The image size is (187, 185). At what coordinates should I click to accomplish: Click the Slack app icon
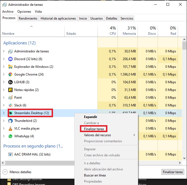(10, 105)
